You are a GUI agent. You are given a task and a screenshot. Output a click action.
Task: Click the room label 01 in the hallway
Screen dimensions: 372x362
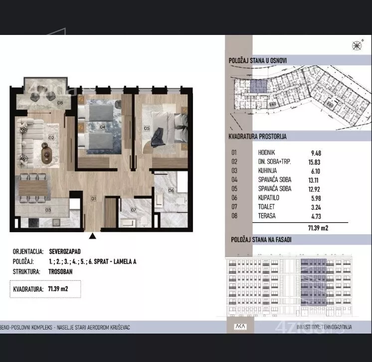[x=93, y=199]
